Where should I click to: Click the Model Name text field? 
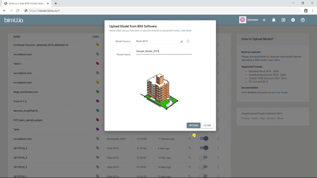[x=164, y=51]
